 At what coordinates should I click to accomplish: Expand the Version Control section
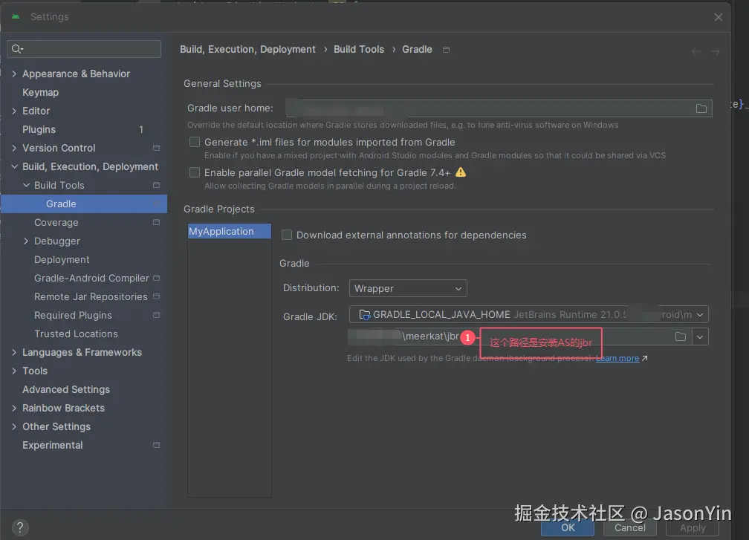pyautogui.click(x=14, y=148)
